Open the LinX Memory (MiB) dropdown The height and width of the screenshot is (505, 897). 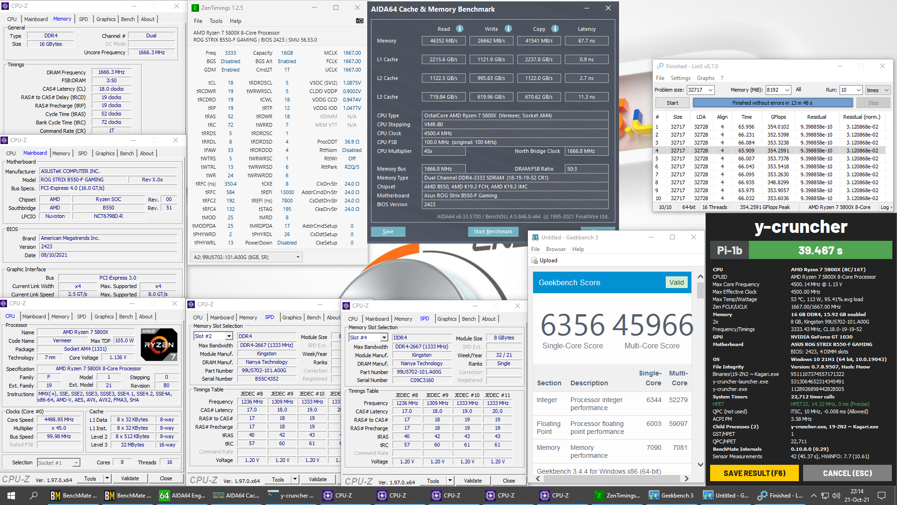pos(787,90)
